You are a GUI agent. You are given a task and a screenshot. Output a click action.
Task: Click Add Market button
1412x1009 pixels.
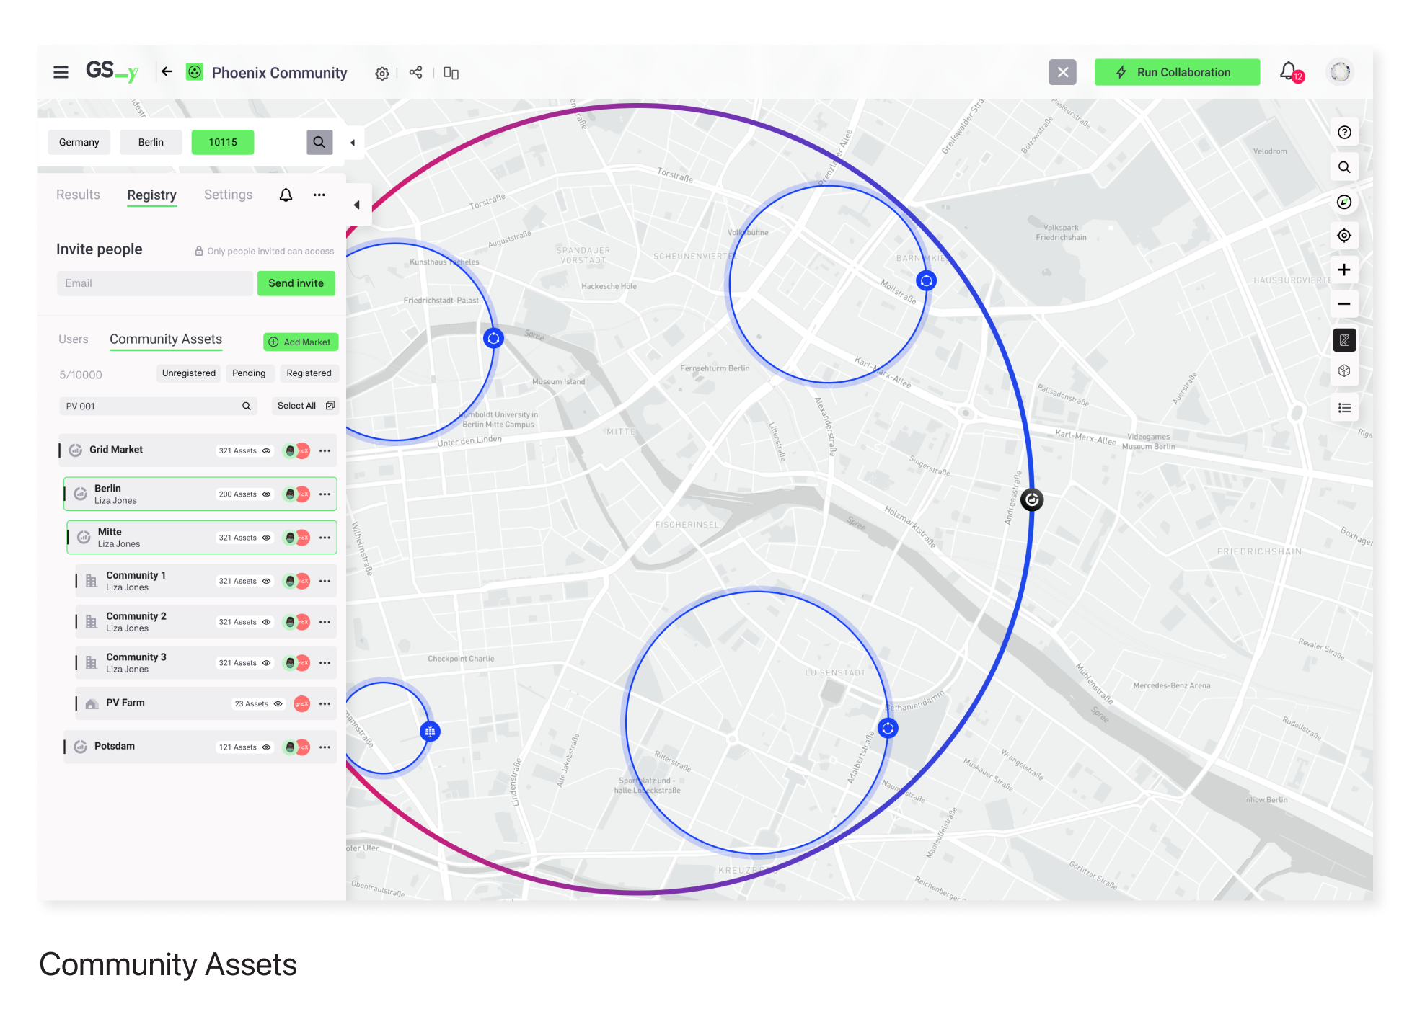click(x=301, y=342)
